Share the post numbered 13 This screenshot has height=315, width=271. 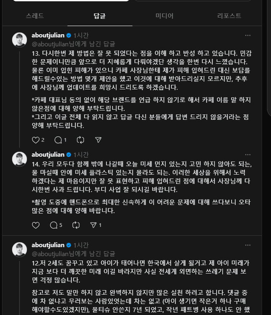[x=98, y=140]
